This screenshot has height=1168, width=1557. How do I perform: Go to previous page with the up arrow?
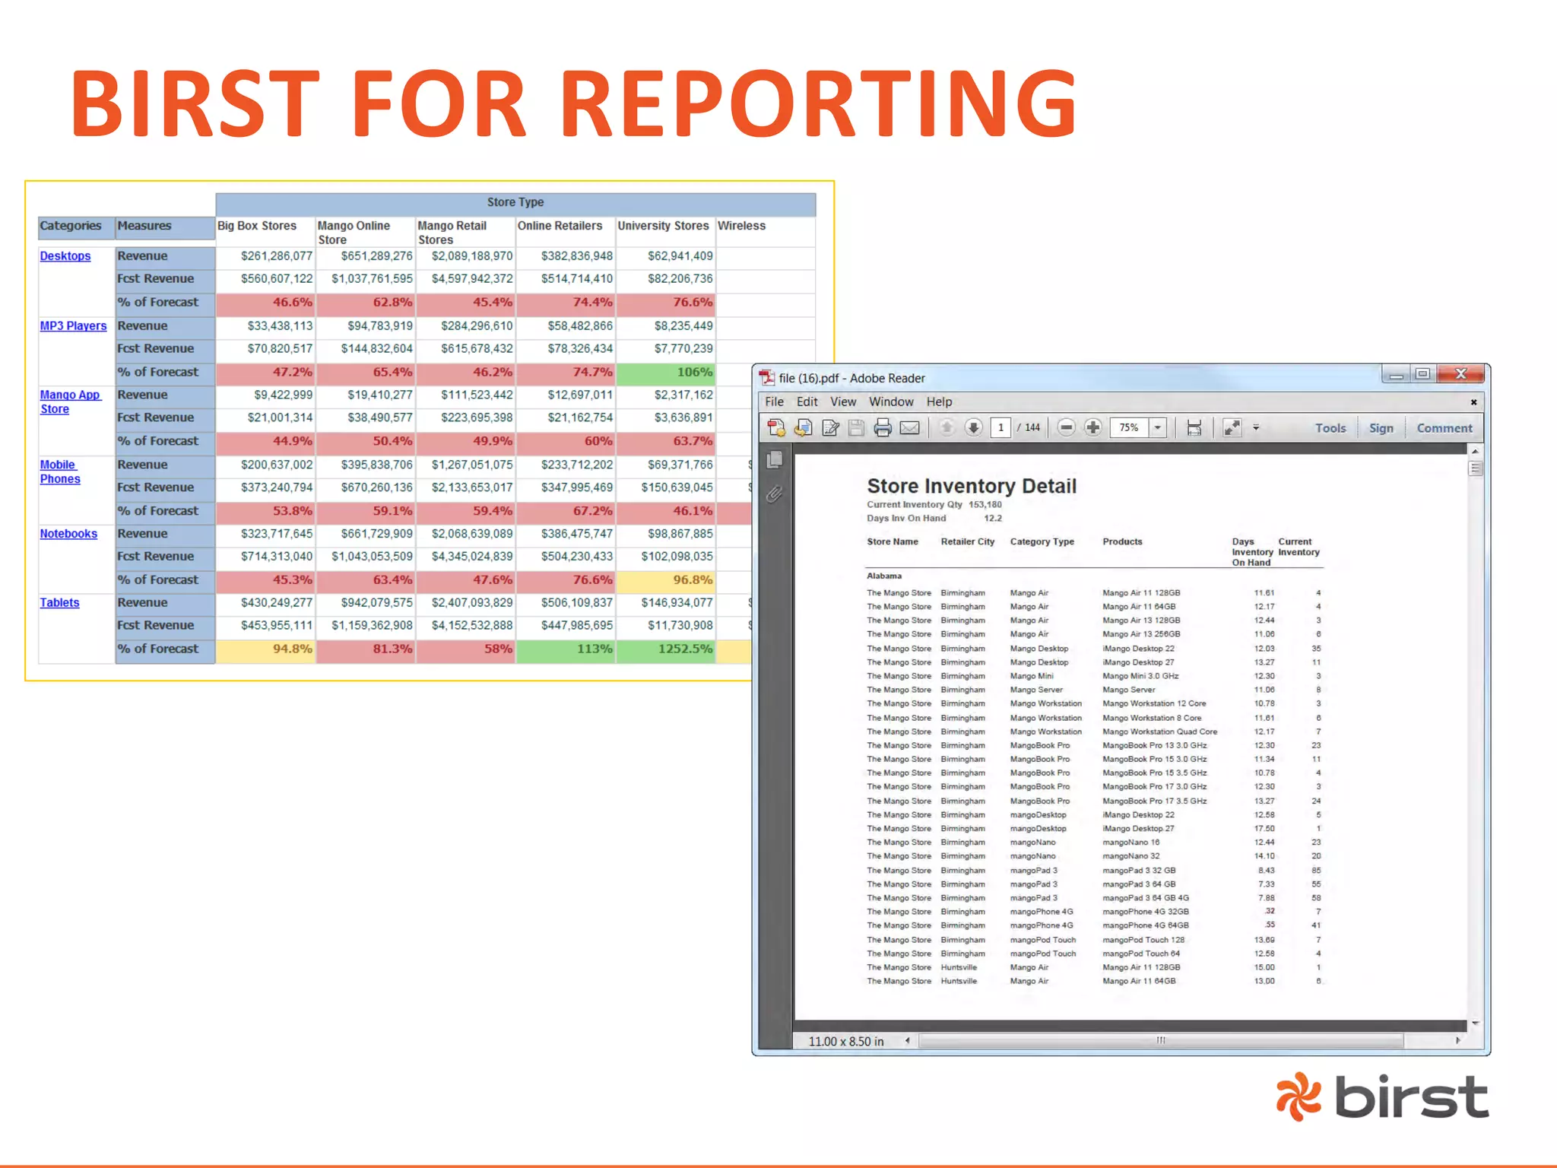pyautogui.click(x=947, y=427)
